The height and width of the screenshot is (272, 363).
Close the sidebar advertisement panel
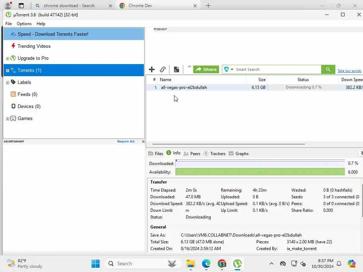[143, 141]
